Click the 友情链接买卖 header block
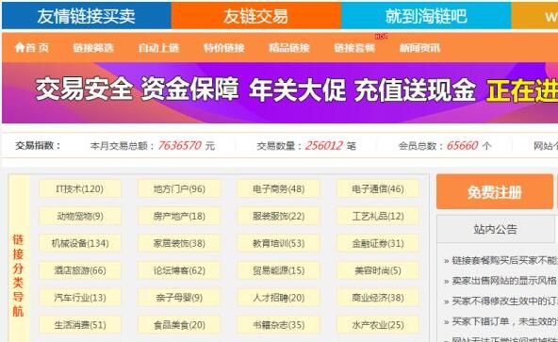The height and width of the screenshot is (342, 558). [86, 16]
